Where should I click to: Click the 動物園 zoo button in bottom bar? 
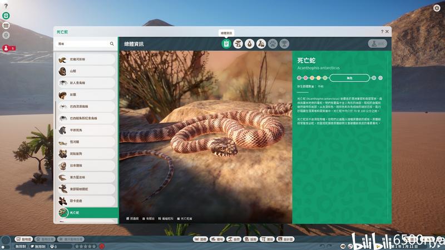[24, 239]
